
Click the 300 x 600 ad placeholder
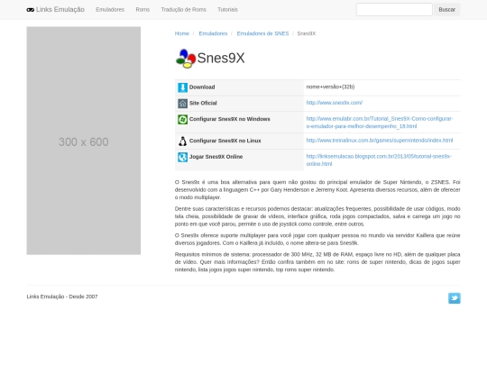84,141
